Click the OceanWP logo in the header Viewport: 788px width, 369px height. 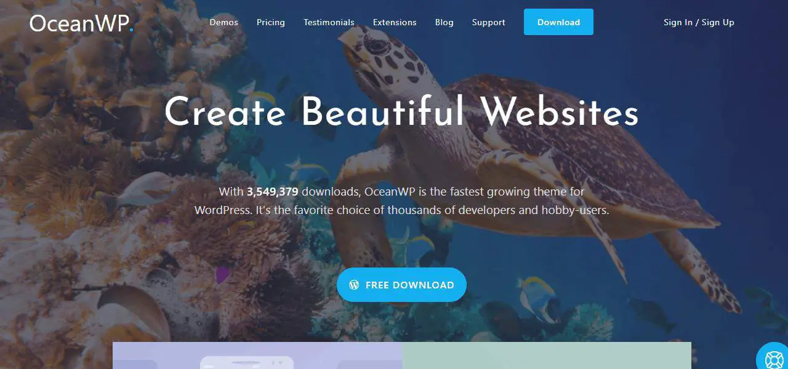coord(81,23)
